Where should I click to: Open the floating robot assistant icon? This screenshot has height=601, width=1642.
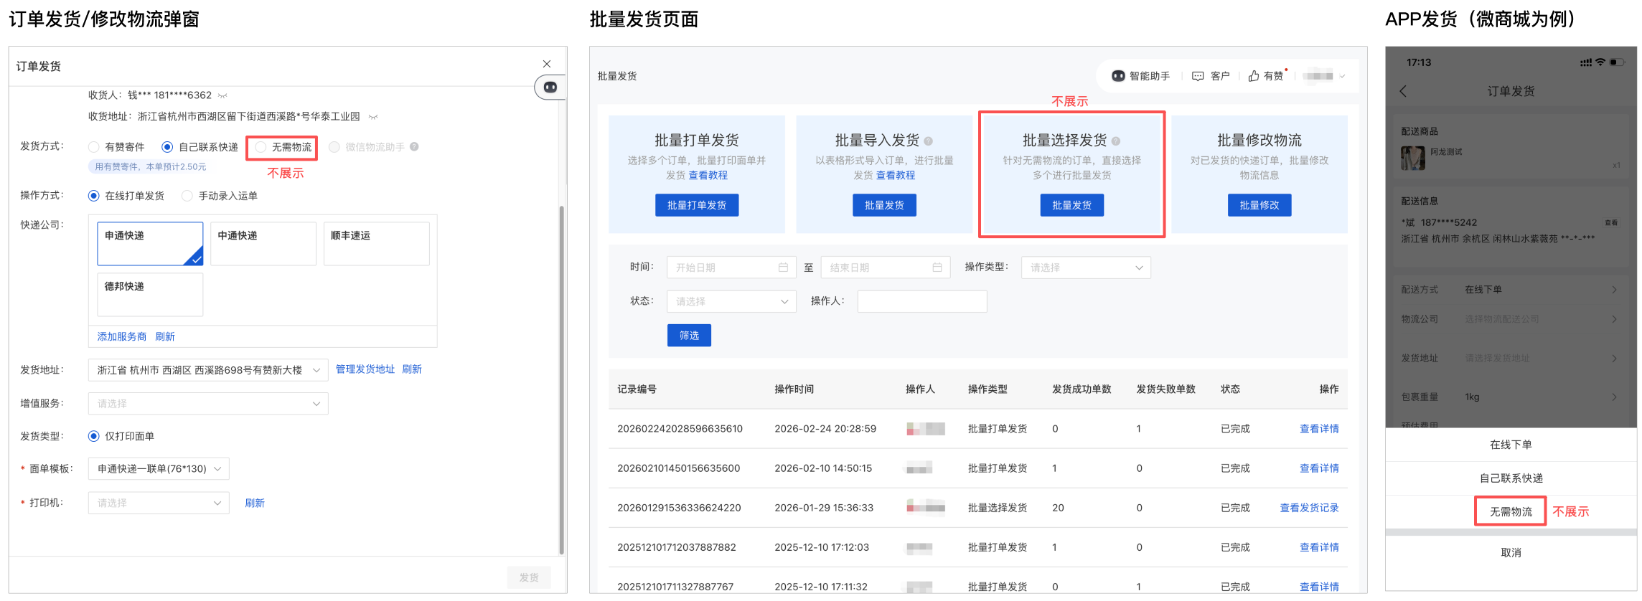tap(550, 87)
